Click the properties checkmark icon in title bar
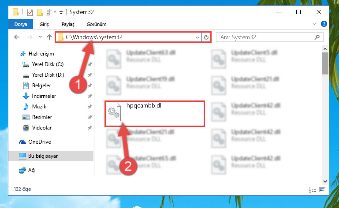 [30, 12]
